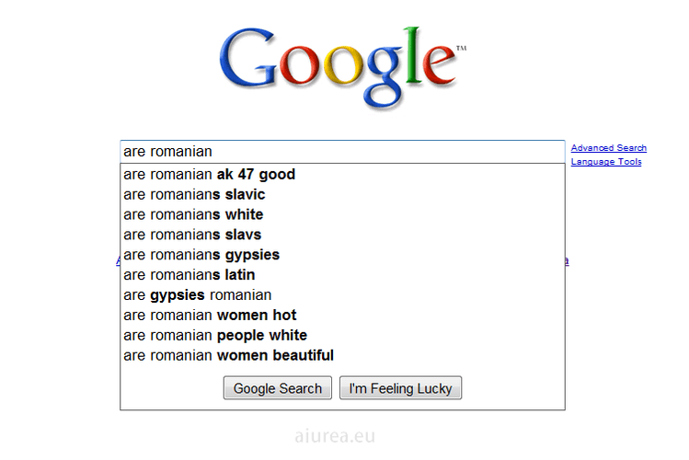Choose 'are romanian people white' suggestion

[342, 336]
